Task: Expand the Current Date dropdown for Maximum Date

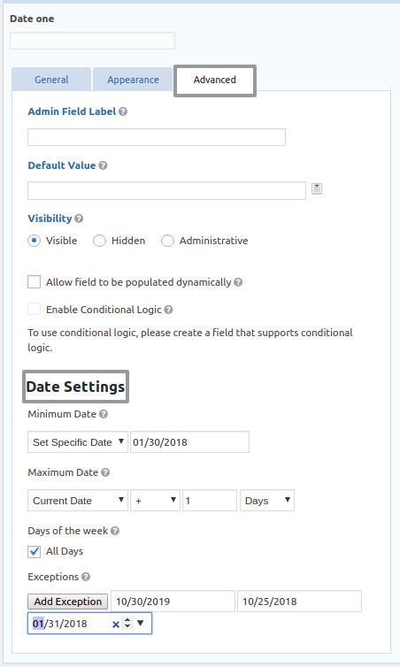Action: pos(78,501)
